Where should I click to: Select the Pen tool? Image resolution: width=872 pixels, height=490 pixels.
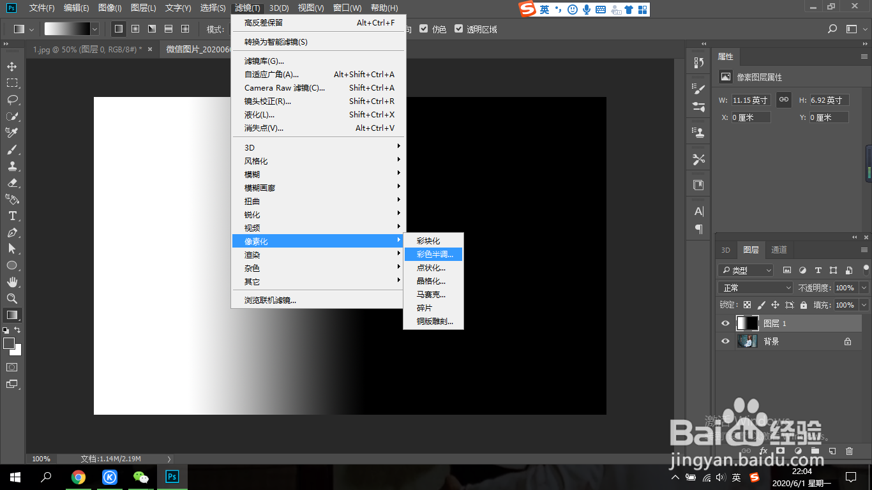click(x=12, y=232)
